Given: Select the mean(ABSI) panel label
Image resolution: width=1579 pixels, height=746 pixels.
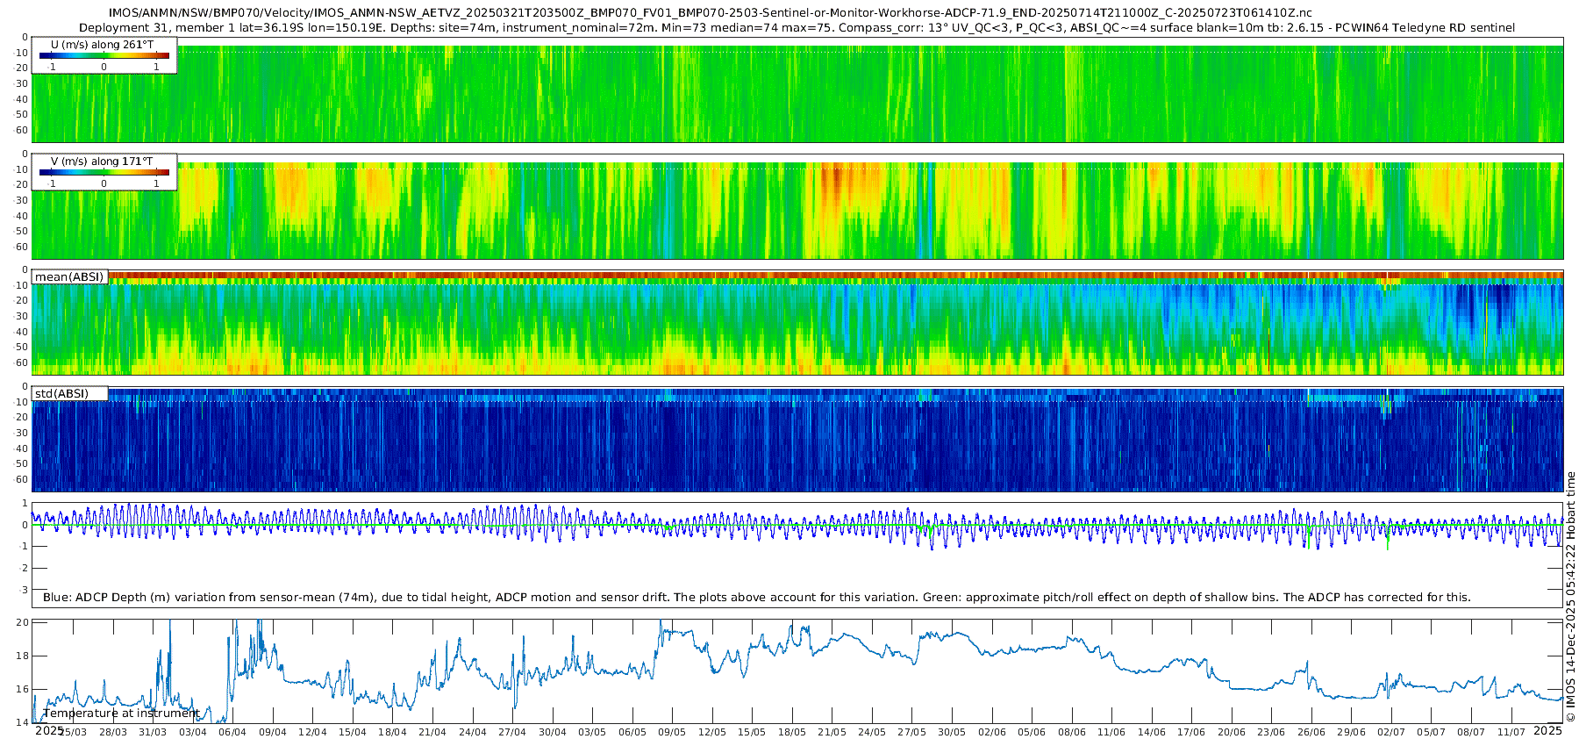Looking at the screenshot, I should (x=69, y=277).
